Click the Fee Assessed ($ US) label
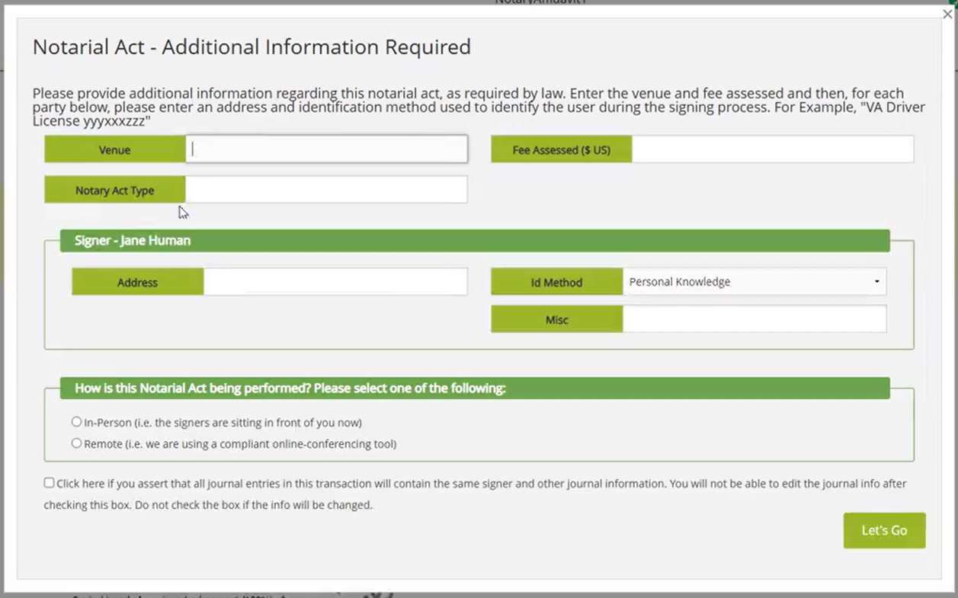 click(561, 150)
